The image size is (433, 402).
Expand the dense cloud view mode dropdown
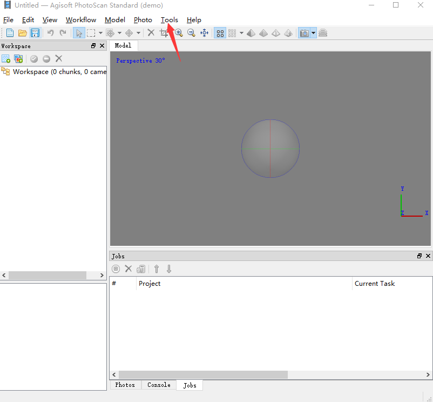coord(241,33)
